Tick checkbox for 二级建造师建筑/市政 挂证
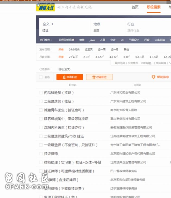The height and width of the screenshot is (198, 171). (x=41, y=136)
